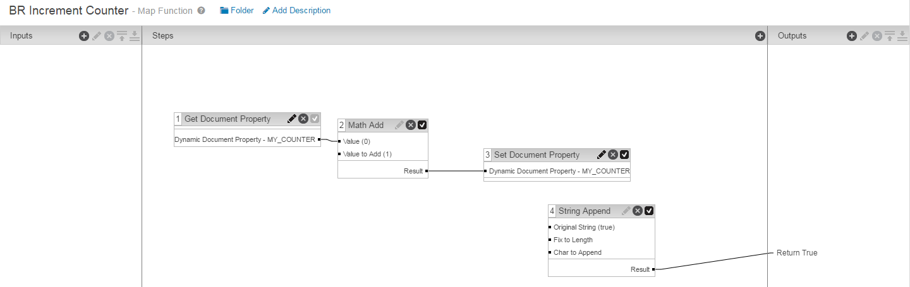Click Add Description link
This screenshot has width=910, height=287.
pyautogui.click(x=296, y=11)
